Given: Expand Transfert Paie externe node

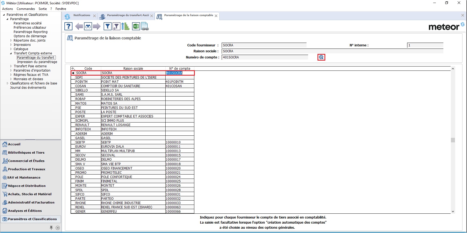Looking at the screenshot, I should coord(11,66).
